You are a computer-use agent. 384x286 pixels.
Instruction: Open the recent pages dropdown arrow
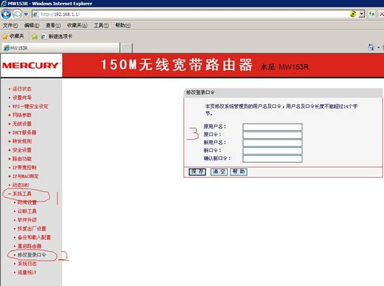coord(25,14)
